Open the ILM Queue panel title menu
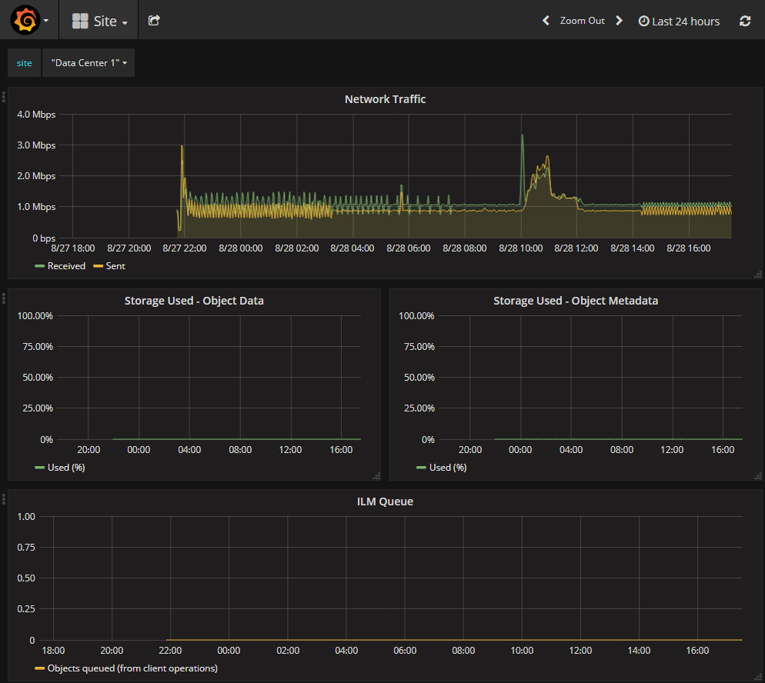Screen dimensions: 765x683 tap(385, 501)
